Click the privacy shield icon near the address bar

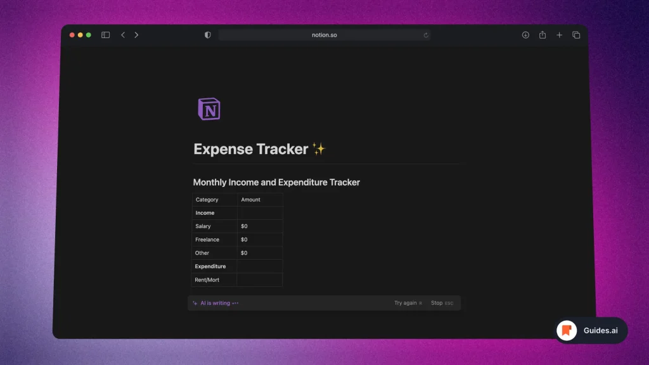[207, 35]
